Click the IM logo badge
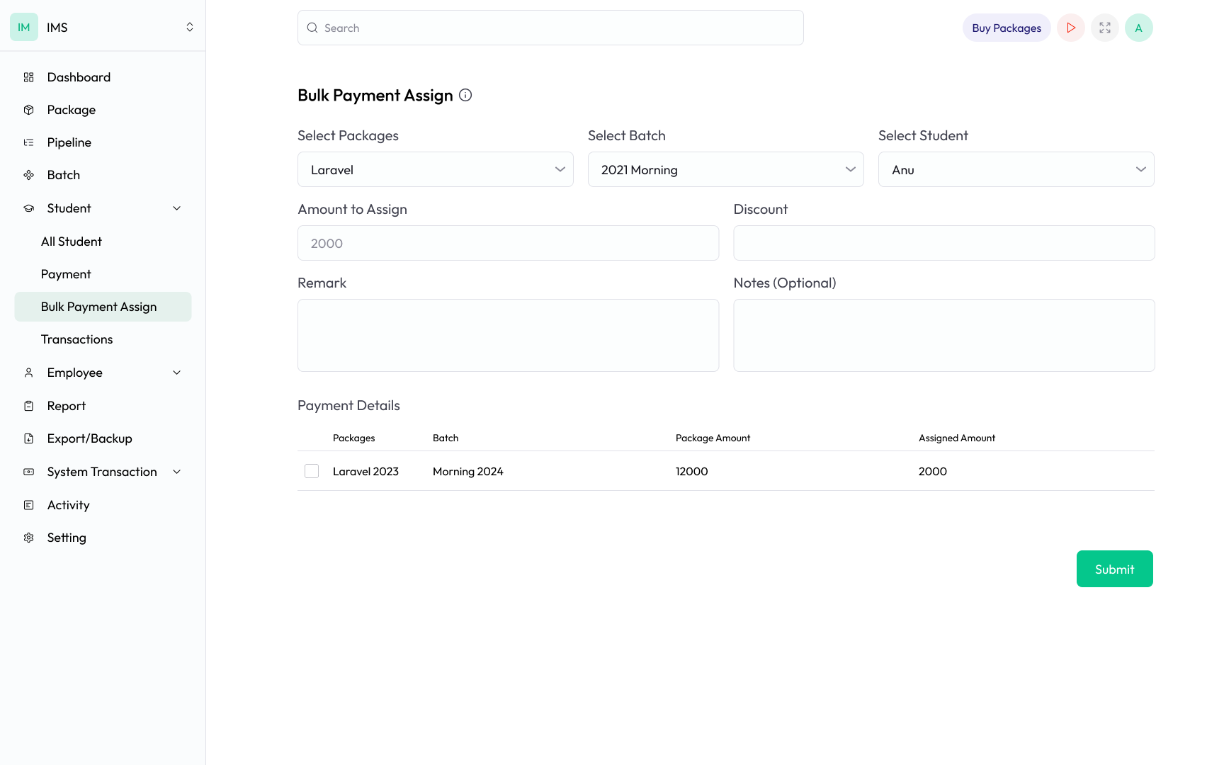1224x765 pixels. (24, 27)
